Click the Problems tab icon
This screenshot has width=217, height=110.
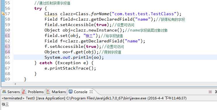tap(24, 92)
